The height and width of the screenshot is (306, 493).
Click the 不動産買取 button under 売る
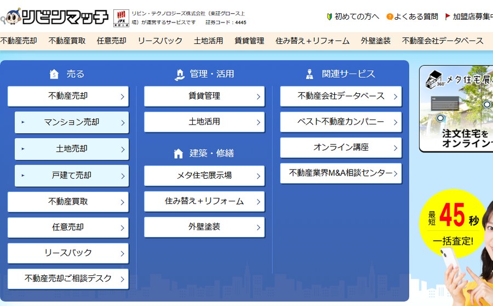point(68,202)
